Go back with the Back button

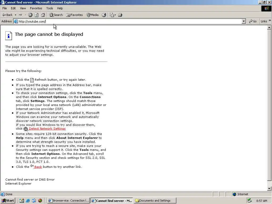pyautogui.click(x=7, y=15)
